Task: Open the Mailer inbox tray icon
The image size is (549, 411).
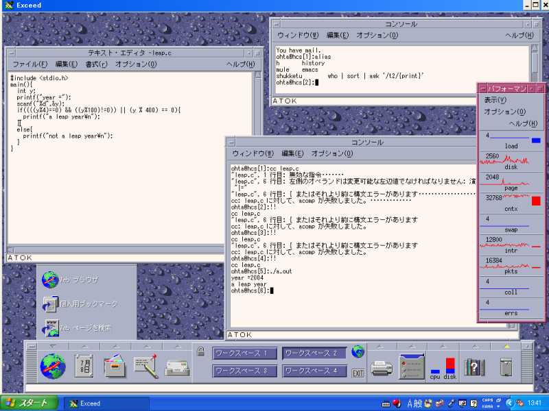Action: point(178,368)
